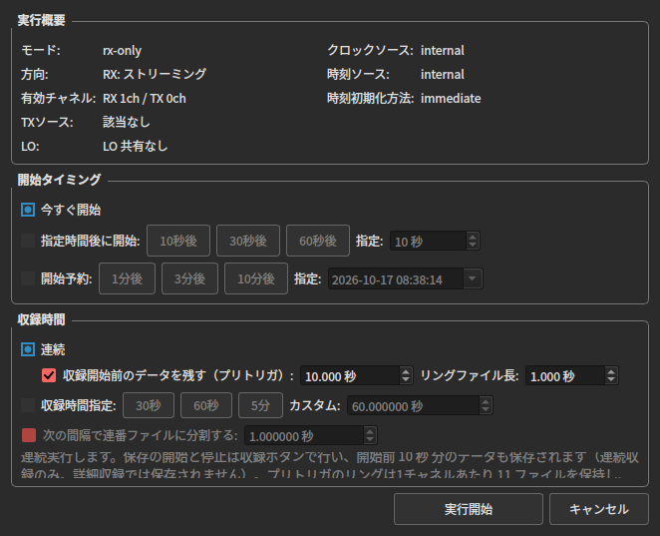Decrease the split interval 1.000000 秒 value

coord(370,439)
